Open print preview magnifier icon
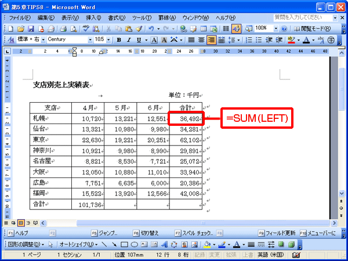 [x=73, y=28]
